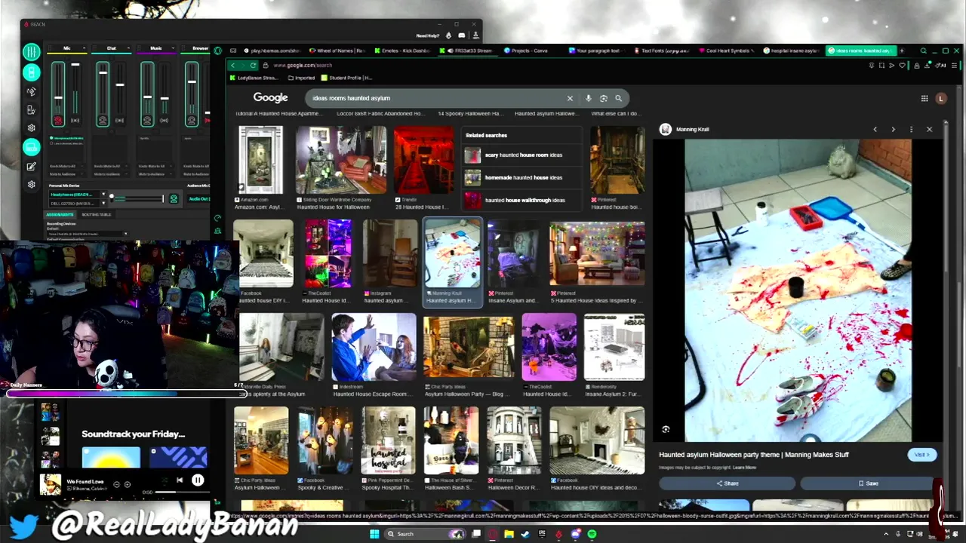966x543 pixels.
Task: Open the Student Profile bookmark
Action: [x=347, y=78]
